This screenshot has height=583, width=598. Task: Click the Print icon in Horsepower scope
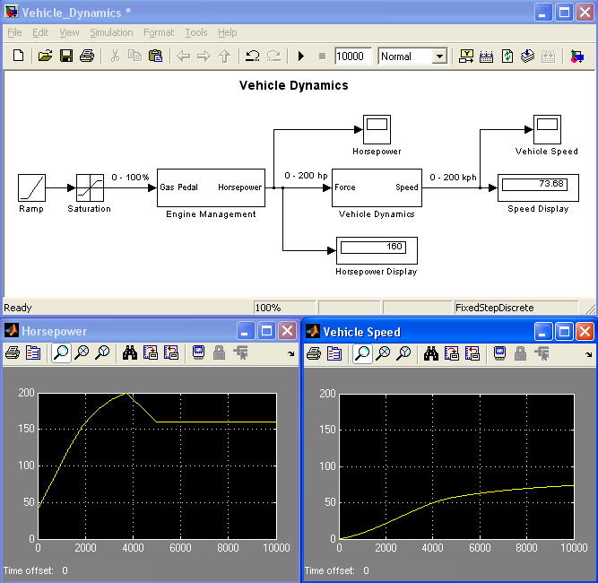pyautogui.click(x=13, y=352)
